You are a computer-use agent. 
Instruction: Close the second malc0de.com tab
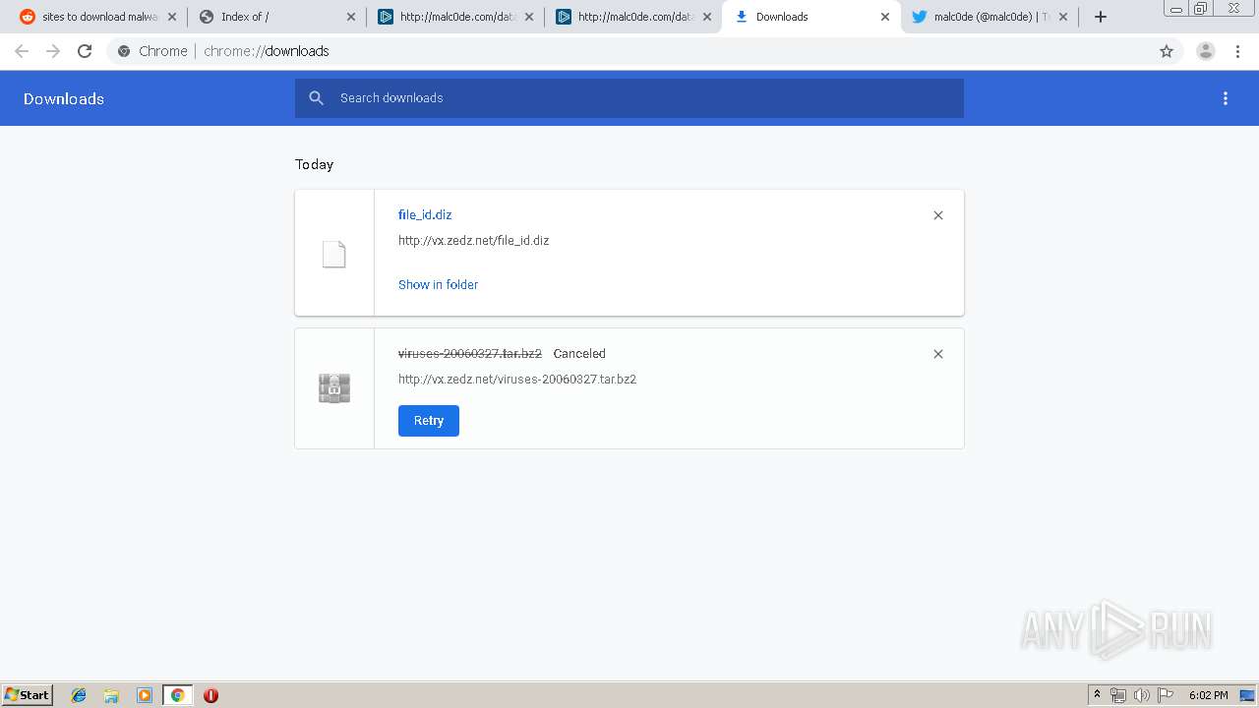tap(707, 17)
